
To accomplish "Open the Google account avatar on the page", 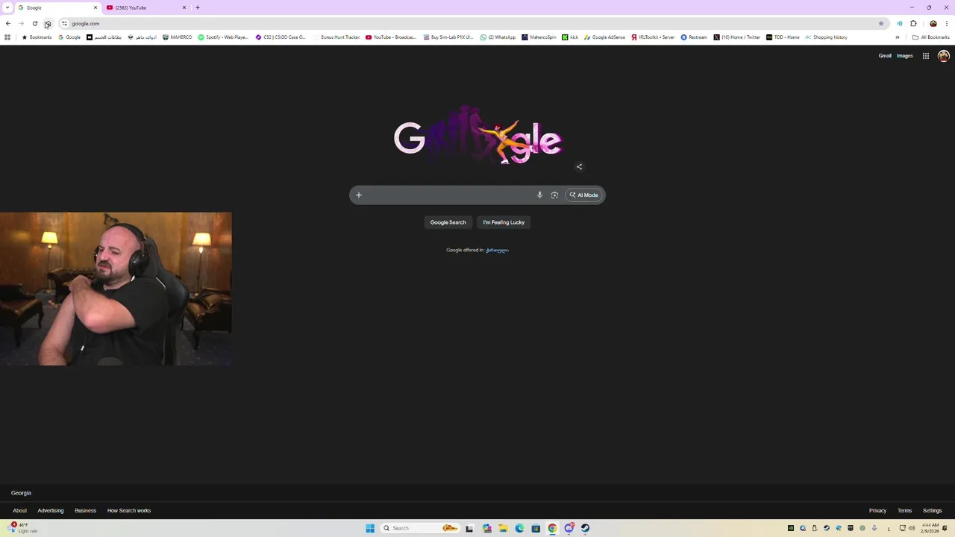I will [x=943, y=56].
